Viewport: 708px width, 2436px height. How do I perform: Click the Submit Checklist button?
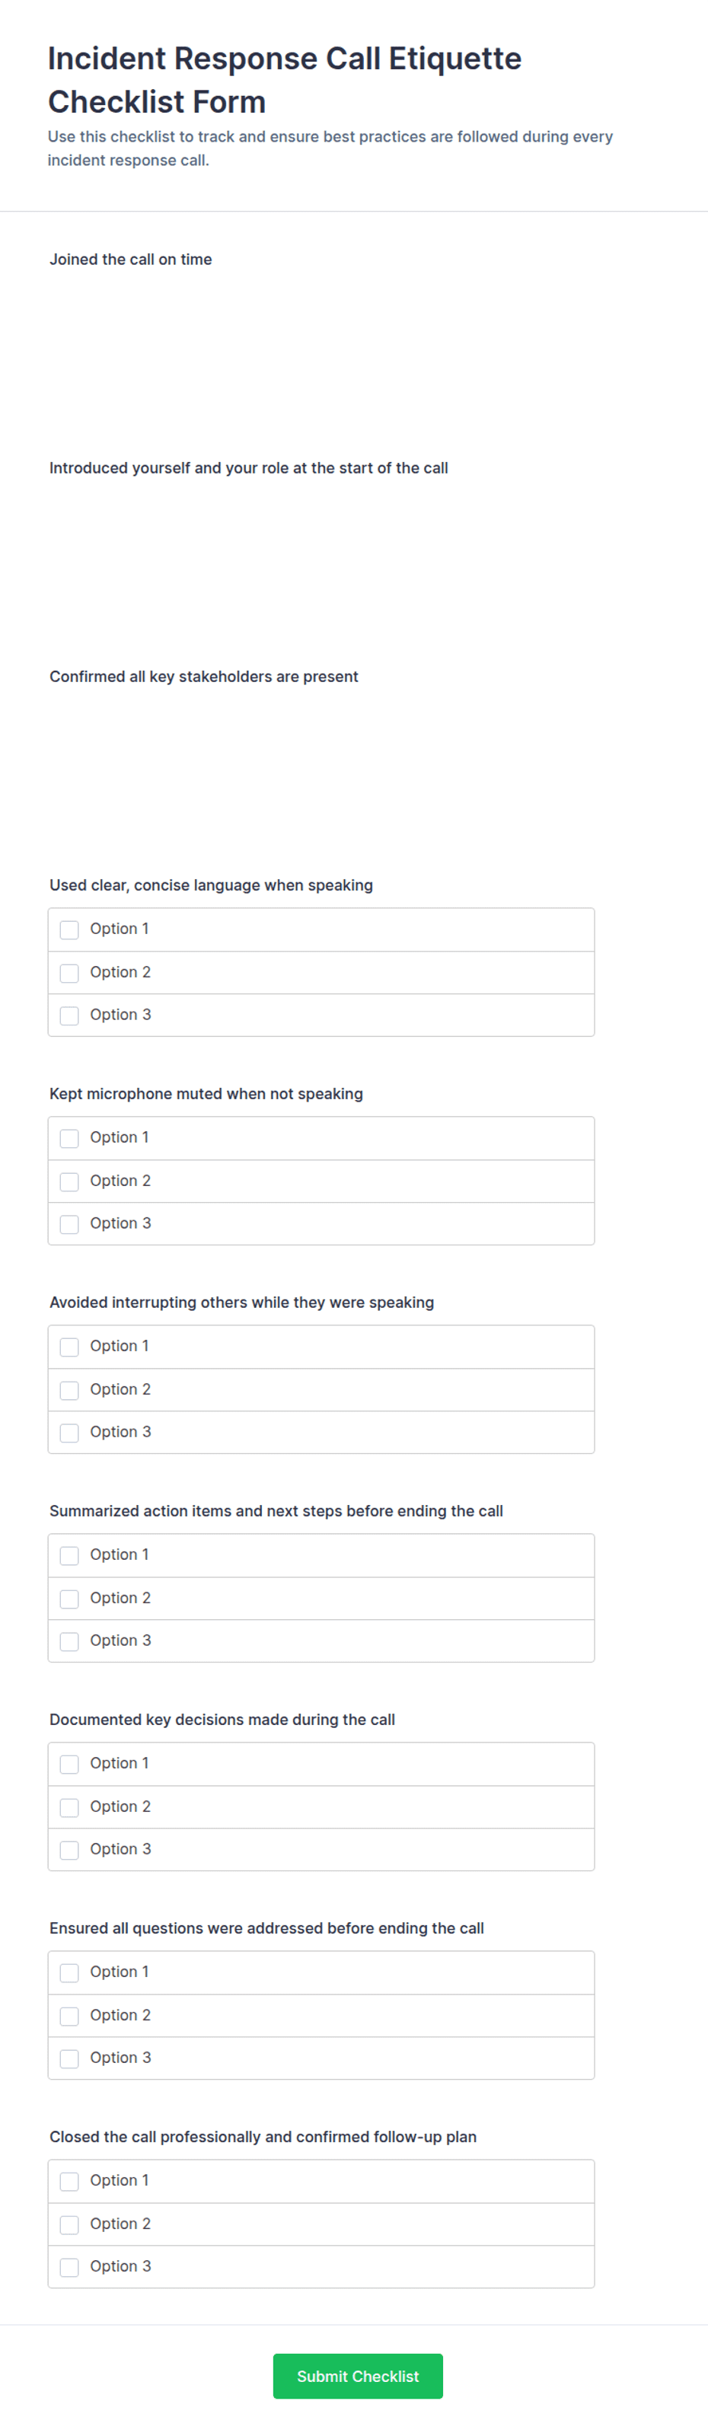pos(357,2377)
